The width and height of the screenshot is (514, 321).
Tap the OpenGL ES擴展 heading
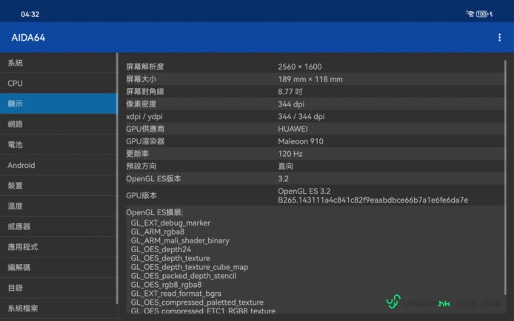(x=154, y=212)
